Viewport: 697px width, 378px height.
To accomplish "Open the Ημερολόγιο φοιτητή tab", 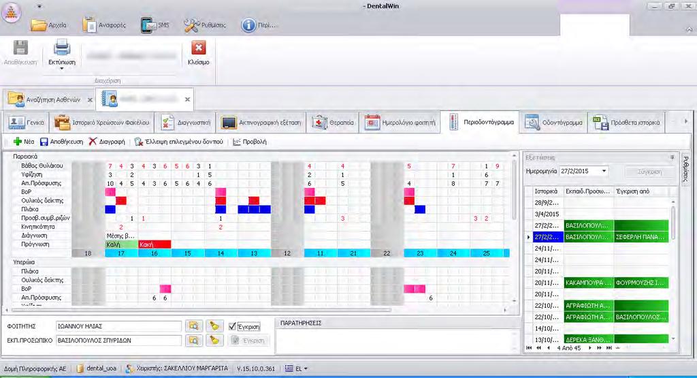I will click(x=400, y=123).
